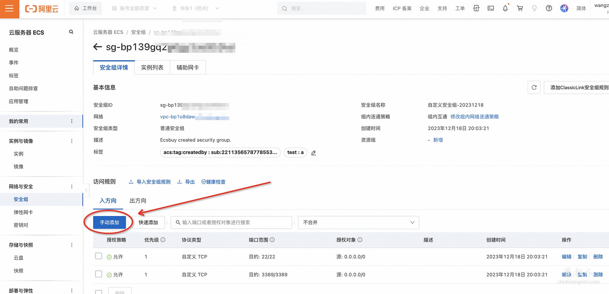The image size is (609, 294).
Task: Open the vpc-bp1o8daw network link
Action: [x=178, y=117]
